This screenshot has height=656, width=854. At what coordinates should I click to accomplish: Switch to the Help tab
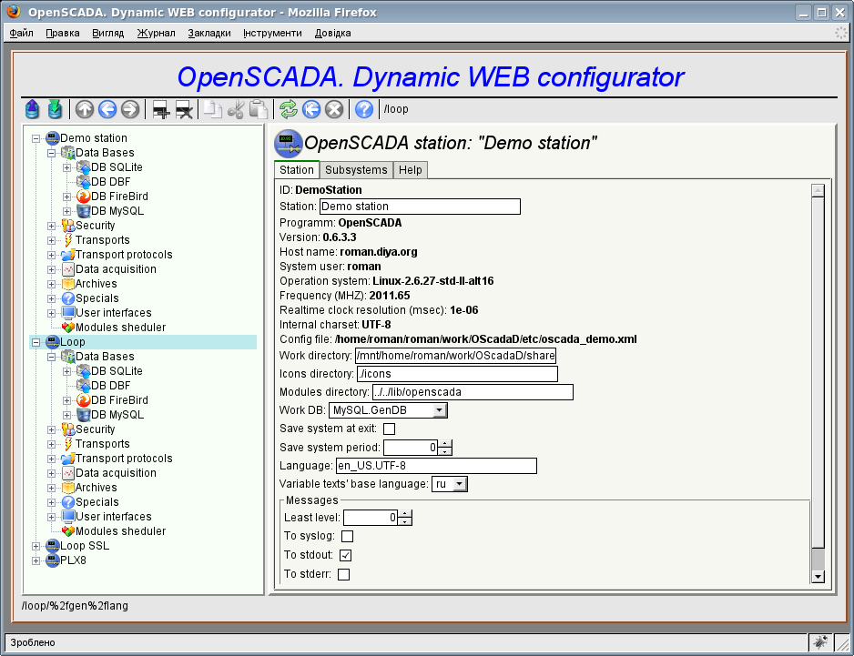[410, 170]
